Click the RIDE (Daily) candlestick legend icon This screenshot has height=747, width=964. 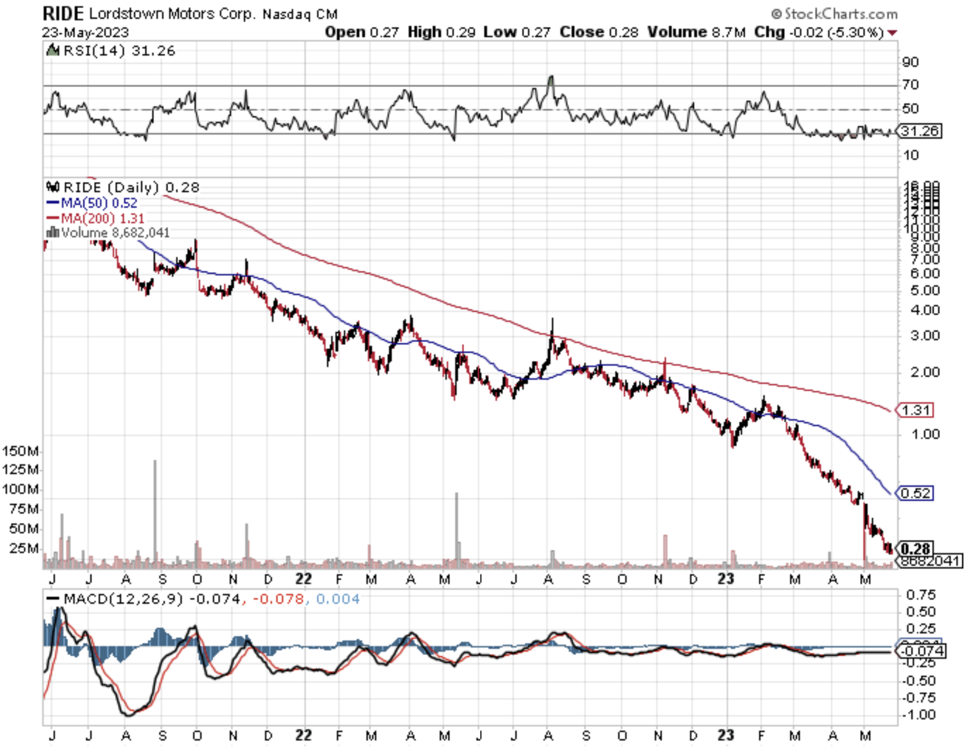point(53,187)
